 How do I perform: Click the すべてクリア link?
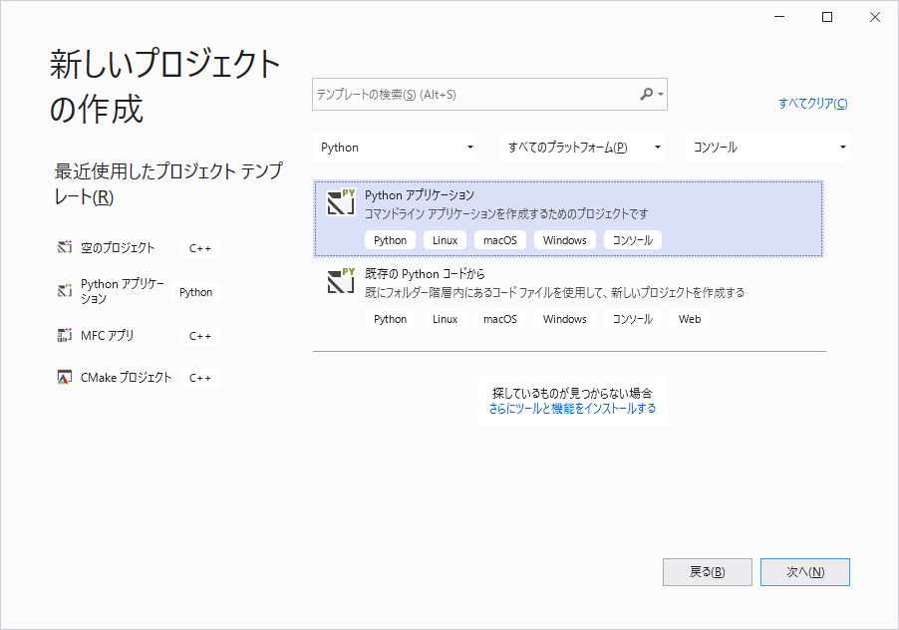pyautogui.click(x=812, y=104)
